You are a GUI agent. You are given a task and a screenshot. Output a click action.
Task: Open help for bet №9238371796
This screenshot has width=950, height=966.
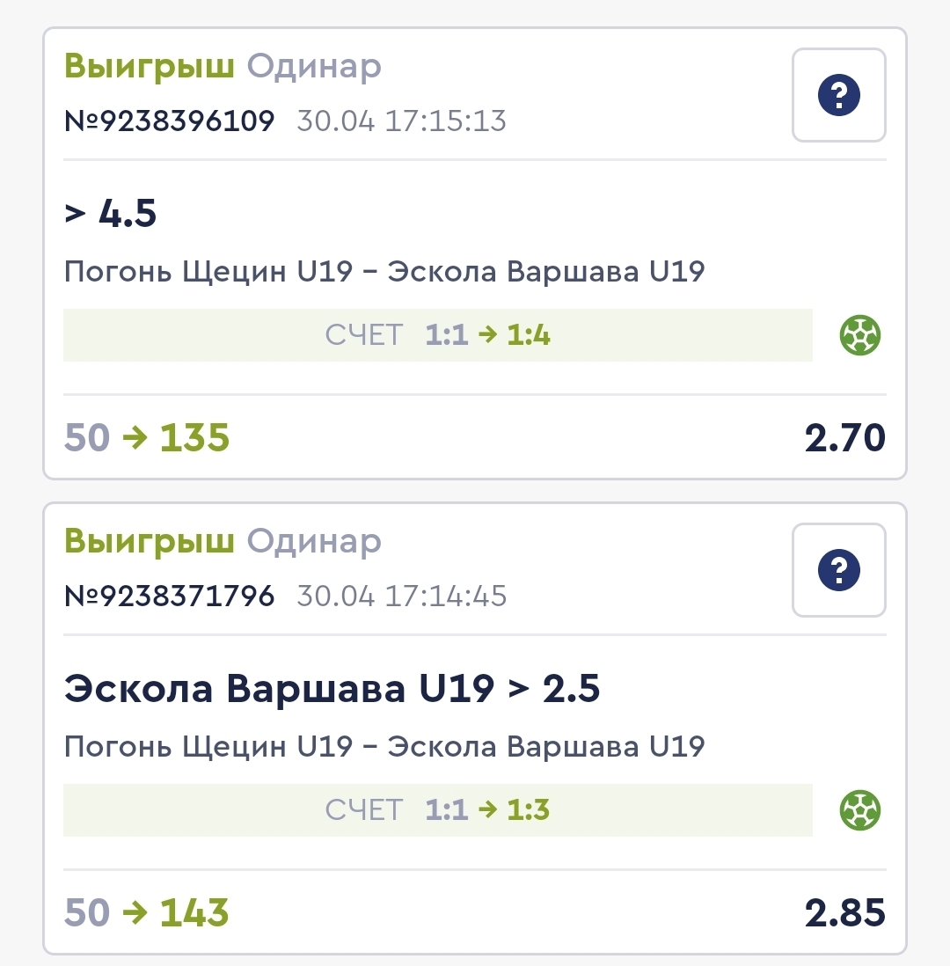tap(838, 570)
